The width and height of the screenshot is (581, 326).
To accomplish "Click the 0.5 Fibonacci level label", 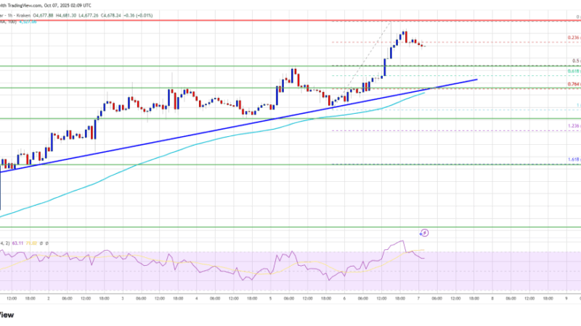I will point(575,61).
